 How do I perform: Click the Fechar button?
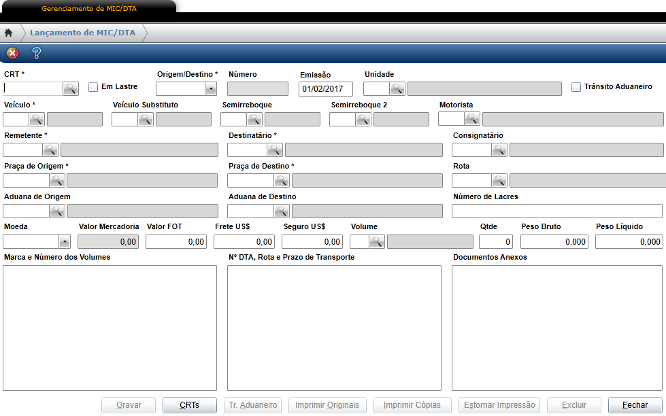coord(635,405)
